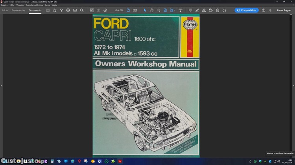The width and height of the screenshot is (295, 165).
Task: Select the highlighter pen tool
Action: click(197, 10)
